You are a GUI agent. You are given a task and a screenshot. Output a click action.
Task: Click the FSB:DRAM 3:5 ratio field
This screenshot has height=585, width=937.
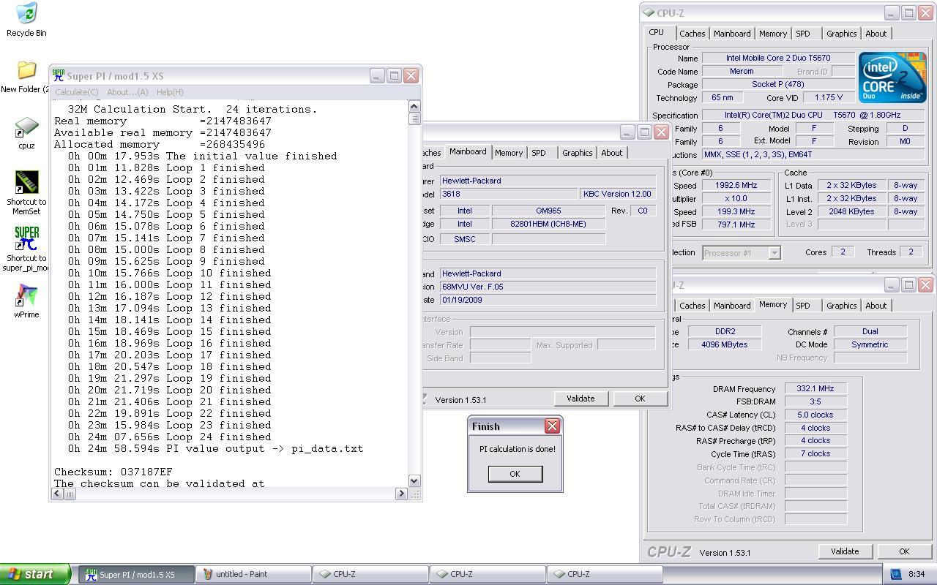(x=815, y=401)
